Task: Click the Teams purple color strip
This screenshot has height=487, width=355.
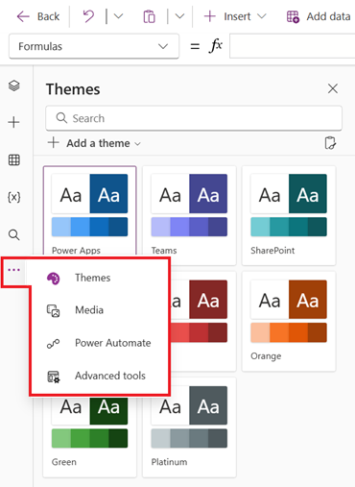Action: pos(189,227)
